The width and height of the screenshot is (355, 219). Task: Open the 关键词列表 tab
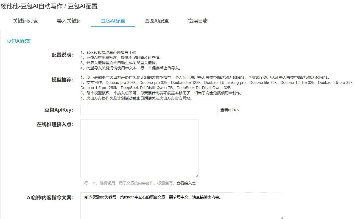coord(25,21)
